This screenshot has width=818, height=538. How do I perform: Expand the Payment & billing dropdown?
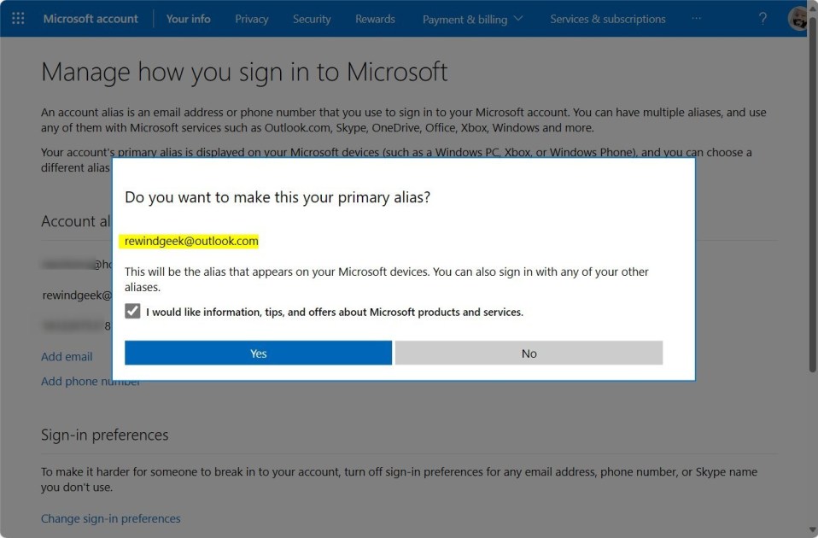472,19
